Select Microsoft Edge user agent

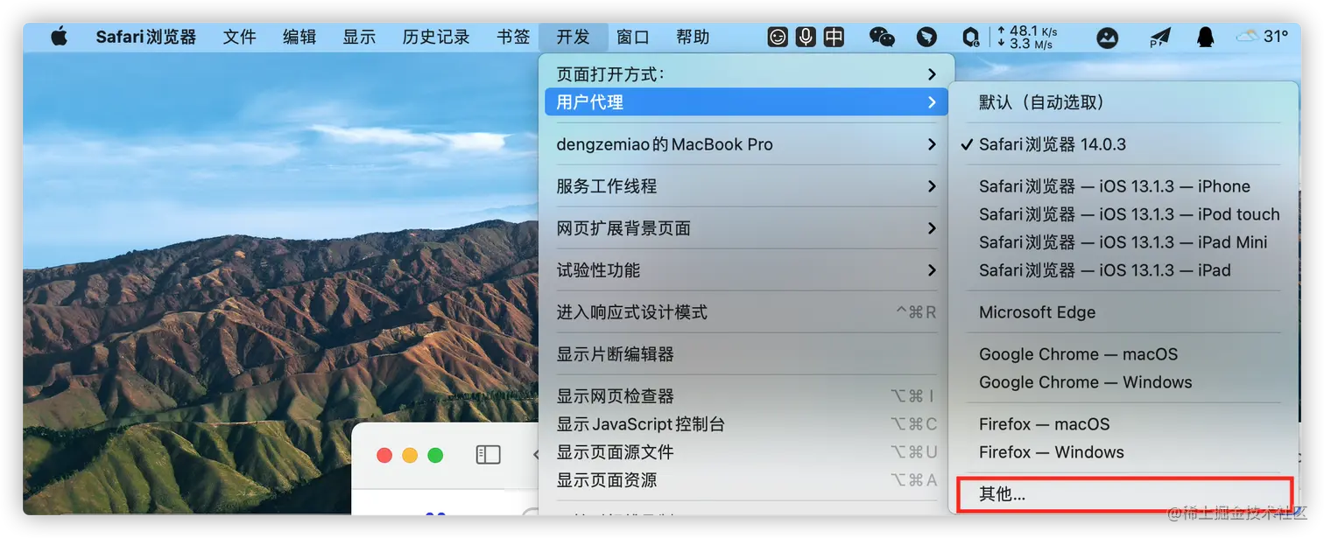click(1123, 312)
